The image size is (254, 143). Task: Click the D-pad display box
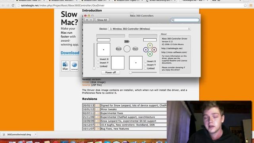click(x=118, y=63)
